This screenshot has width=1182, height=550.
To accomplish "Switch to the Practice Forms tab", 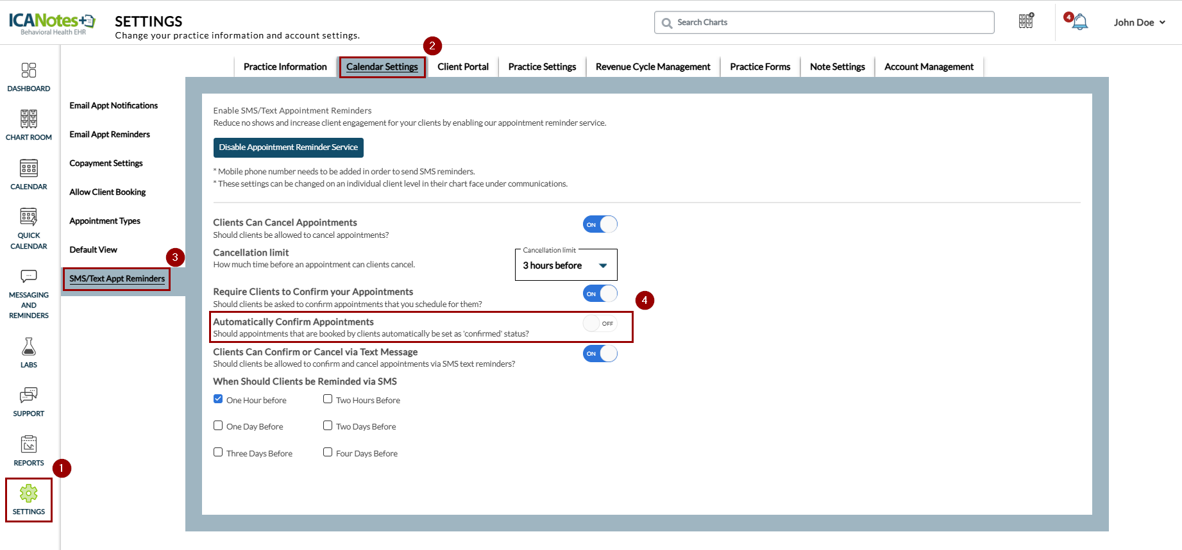I will pos(760,67).
